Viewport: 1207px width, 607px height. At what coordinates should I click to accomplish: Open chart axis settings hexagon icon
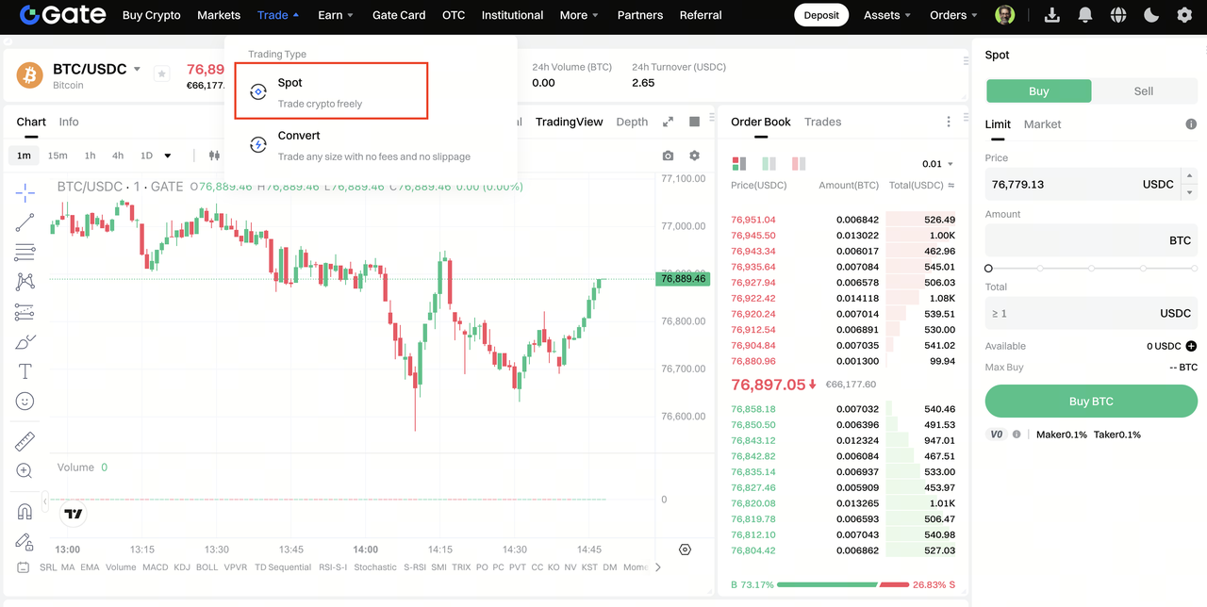coord(686,550)
